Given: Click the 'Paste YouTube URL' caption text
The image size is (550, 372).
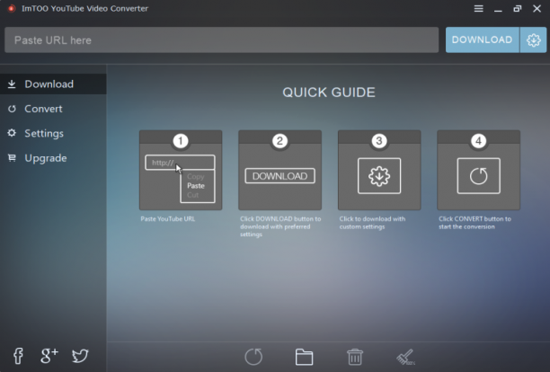Looking at the screenshot, I should point(168,218).
